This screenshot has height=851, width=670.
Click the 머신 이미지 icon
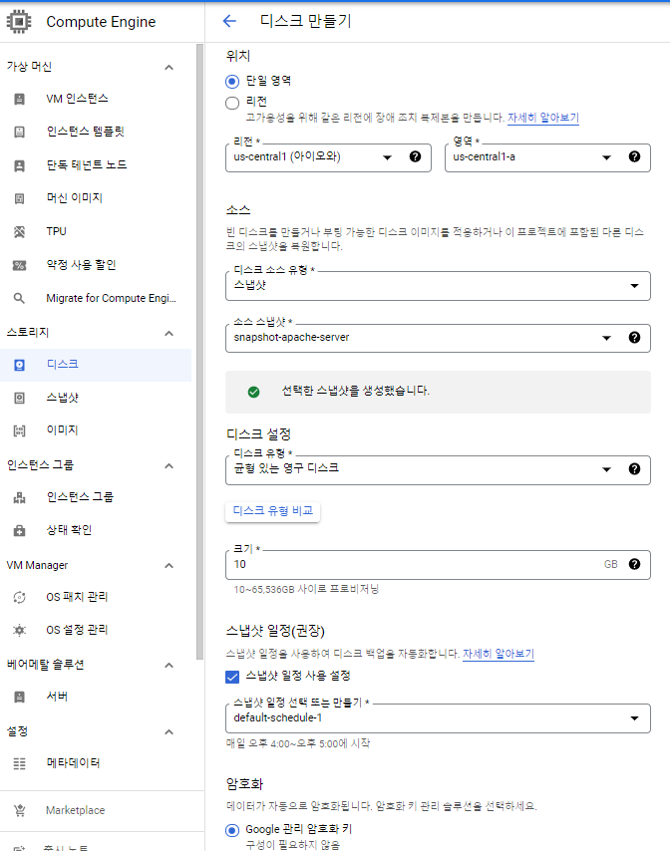pyautogui.click(x=20, y=198)
